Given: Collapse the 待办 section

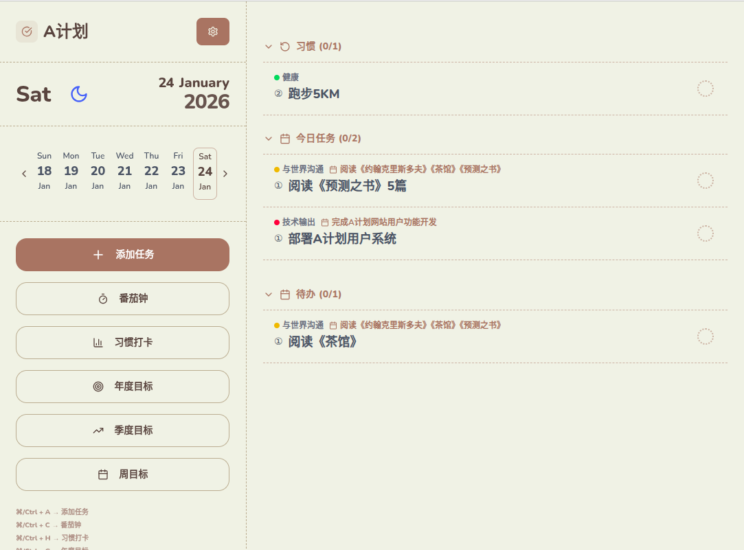Looking at the screenshot, I should pyautogui.click(x=269, y=294).
